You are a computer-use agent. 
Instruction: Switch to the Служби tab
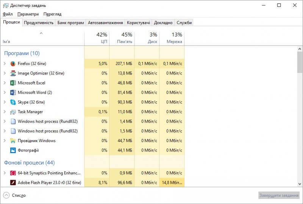click(x=184, y=23)
